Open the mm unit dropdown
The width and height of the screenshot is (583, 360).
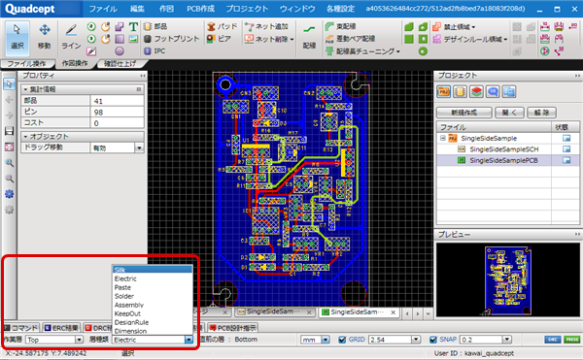pyautogui.click(x=326, y=340)
